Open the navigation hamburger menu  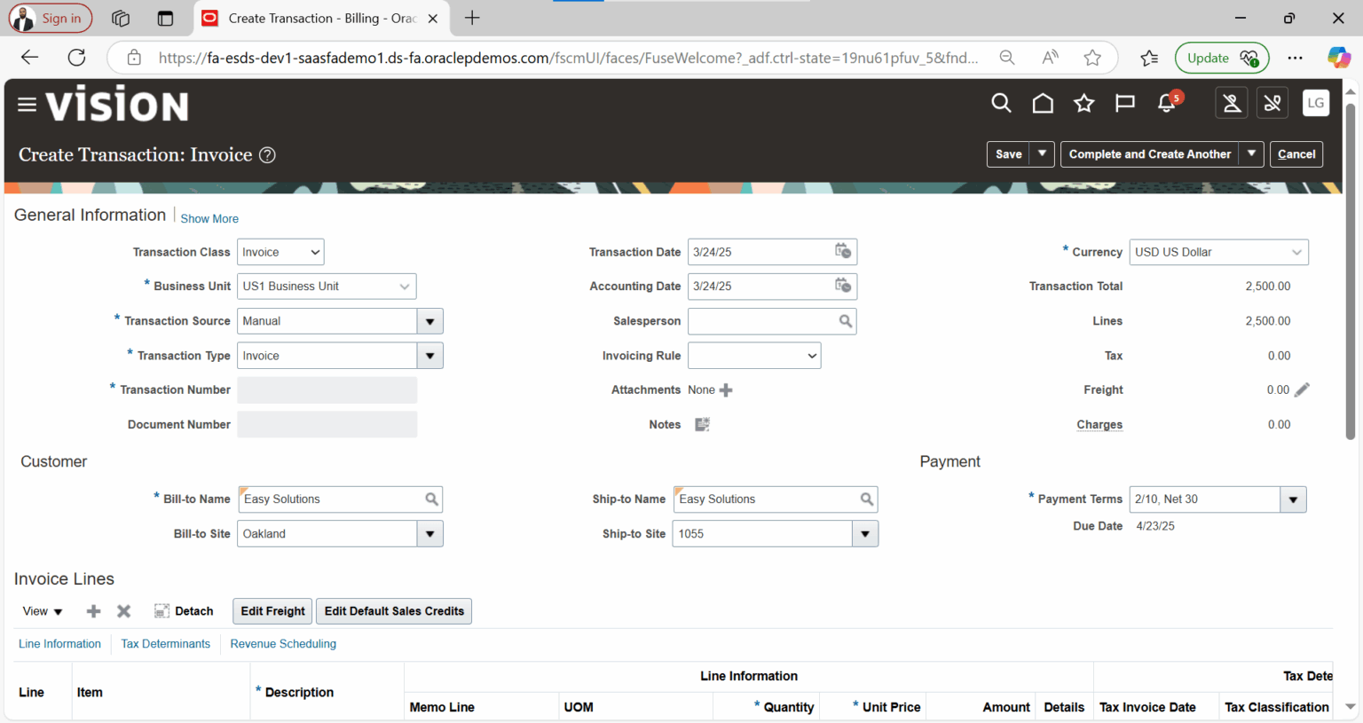pyautogui.click(x=27, y=104)
